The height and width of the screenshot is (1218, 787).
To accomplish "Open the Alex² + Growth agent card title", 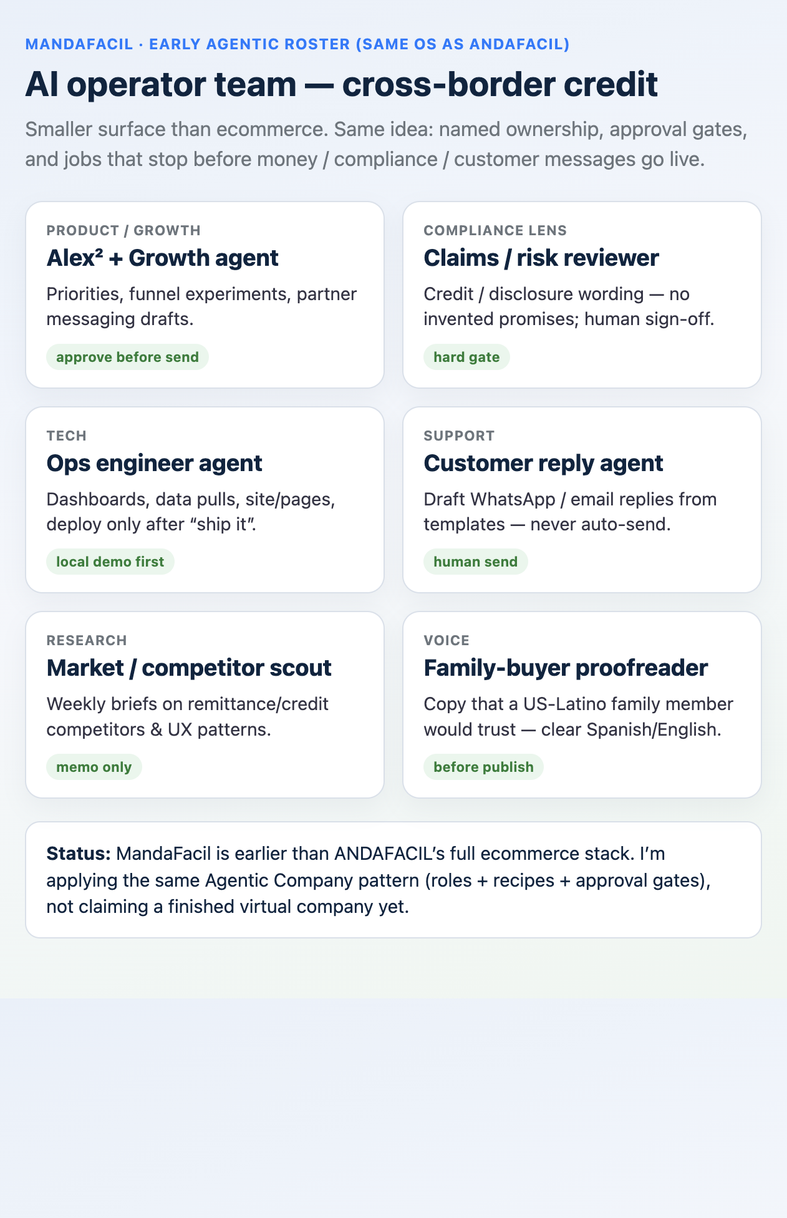I will tap(162, 258).
